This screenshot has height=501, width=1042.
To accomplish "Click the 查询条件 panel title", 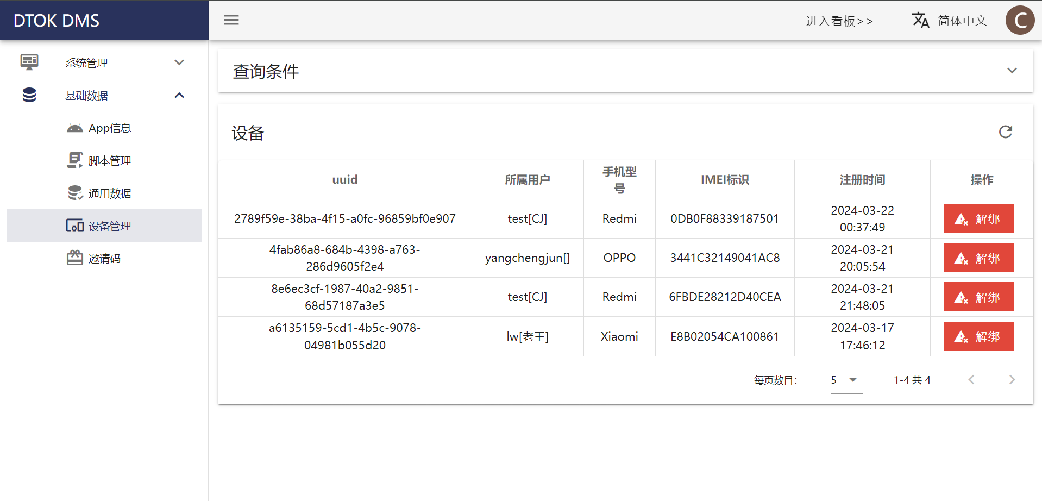I will click(266, 71).
